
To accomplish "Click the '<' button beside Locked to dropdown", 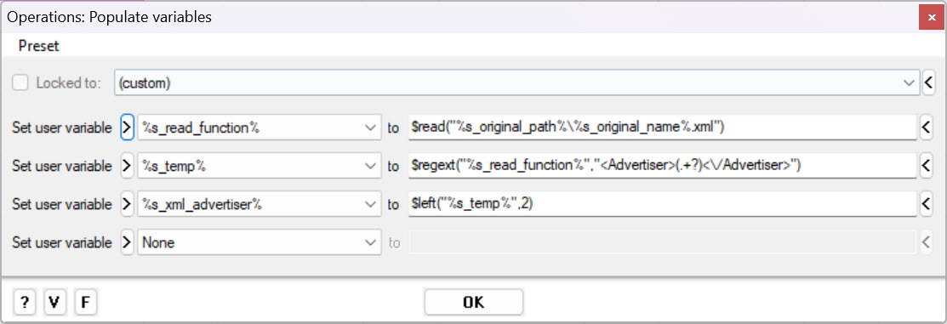I will [929, 82].
